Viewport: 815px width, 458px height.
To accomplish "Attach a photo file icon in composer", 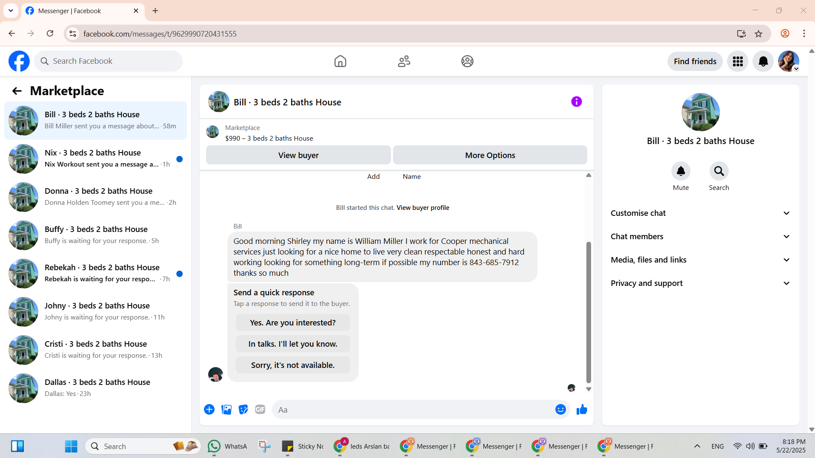I will point(226,410).
